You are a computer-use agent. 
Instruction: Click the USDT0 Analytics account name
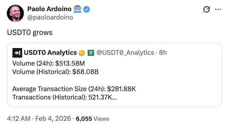click(x=50, y=52)
